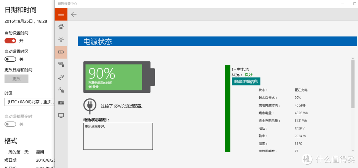Click the battery status message box
This screenshot has width=358, height=168.
118,136
